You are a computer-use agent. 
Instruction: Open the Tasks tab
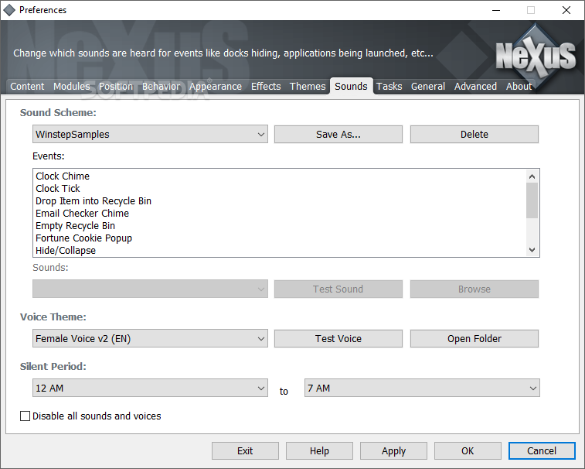coord(389,87)
